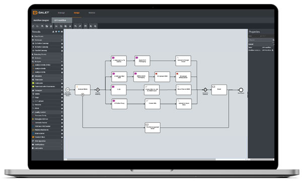Click the filter funnel icon in Stencils header
Screen dimensions: 302x182
pyautogui.click(x=56, y=32)
